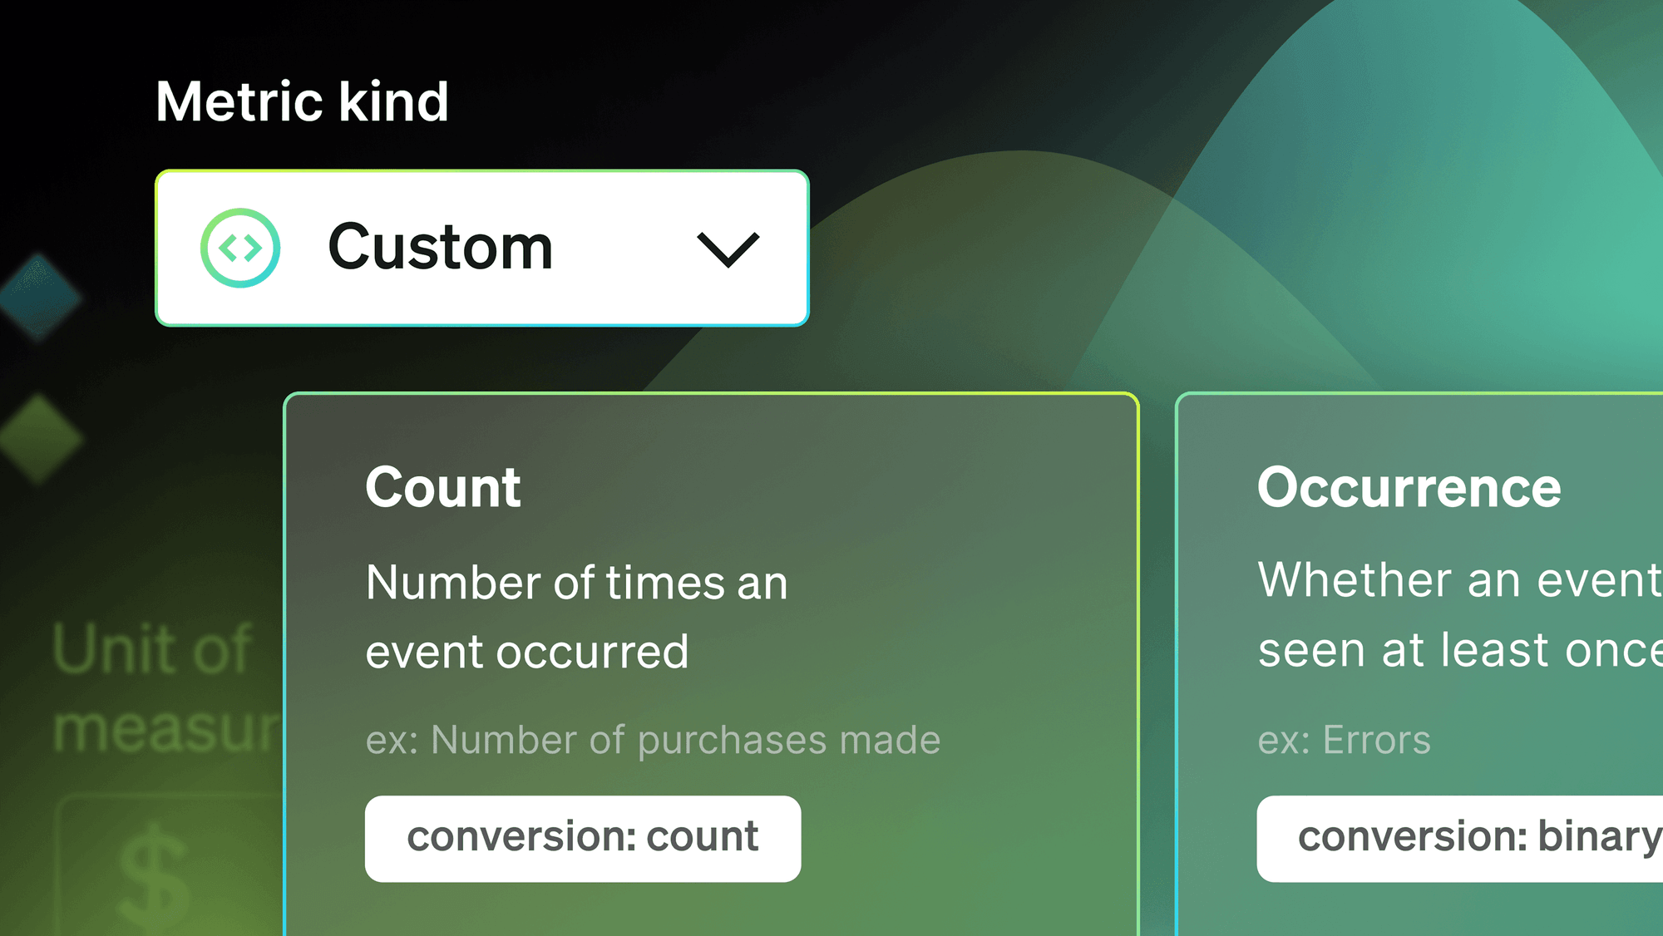
Task: Click the blurred 'Unit of measure' label
Action: click(x=166, y=687)
